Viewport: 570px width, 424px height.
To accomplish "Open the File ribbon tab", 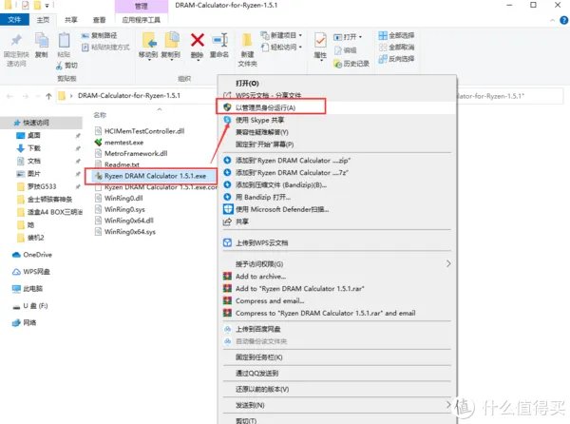I will tap(14, 20).
